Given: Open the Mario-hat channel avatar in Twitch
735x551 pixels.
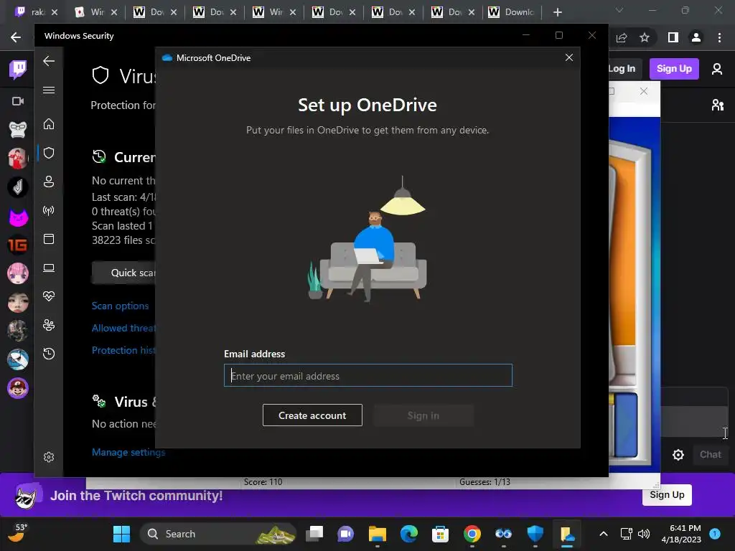Looking at the screenshot, I should pyautogui.click(x=18, y=388).
